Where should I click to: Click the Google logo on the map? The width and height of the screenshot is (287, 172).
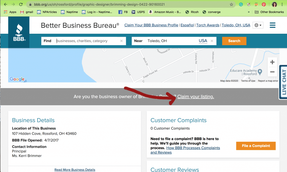click(17, 79)
